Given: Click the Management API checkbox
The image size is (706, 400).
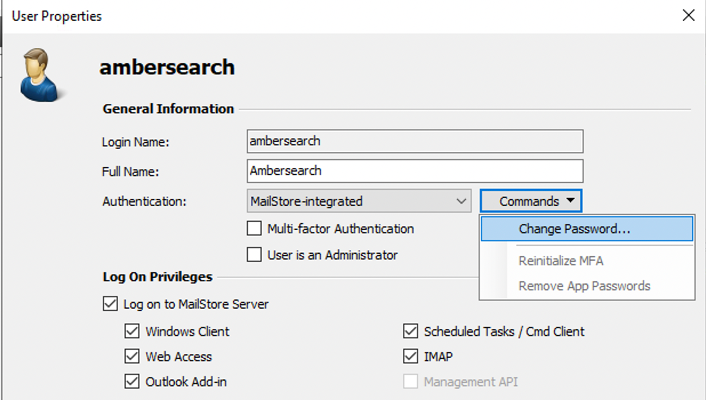Looking at the screenshot, I should coord(411,382).
